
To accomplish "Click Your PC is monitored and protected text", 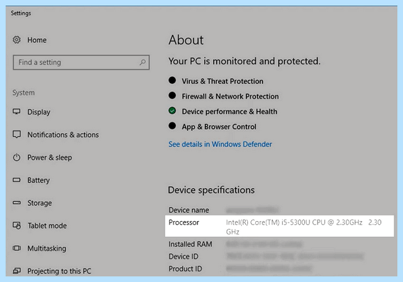I will click(244, 61).
